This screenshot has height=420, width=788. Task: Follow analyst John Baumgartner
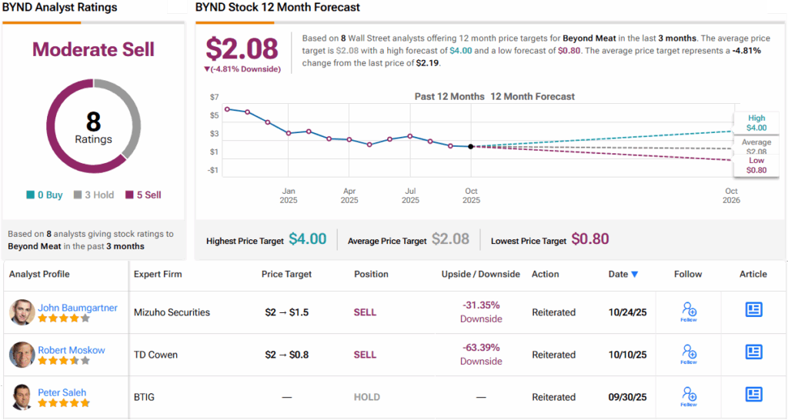pos(689,311)
